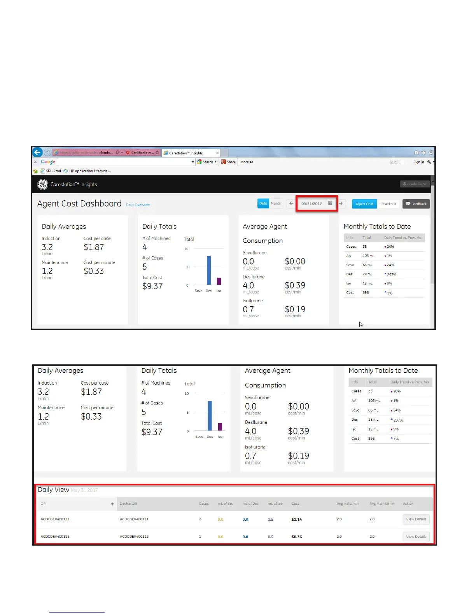This screenshot has height=616, width=476.
Task: Click the Google toolbar Search button
Action: point(205,162)
